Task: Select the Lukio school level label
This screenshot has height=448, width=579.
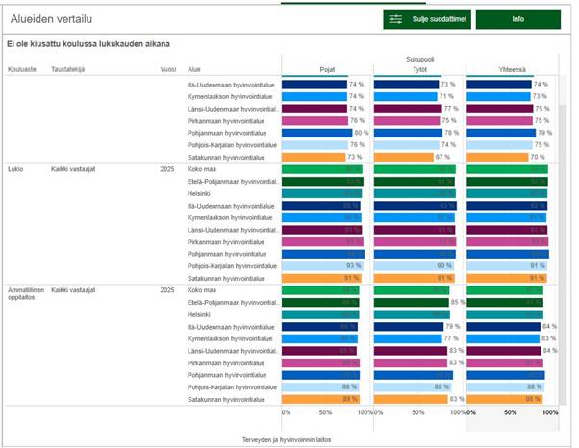Action: click(x=15, y=167)
